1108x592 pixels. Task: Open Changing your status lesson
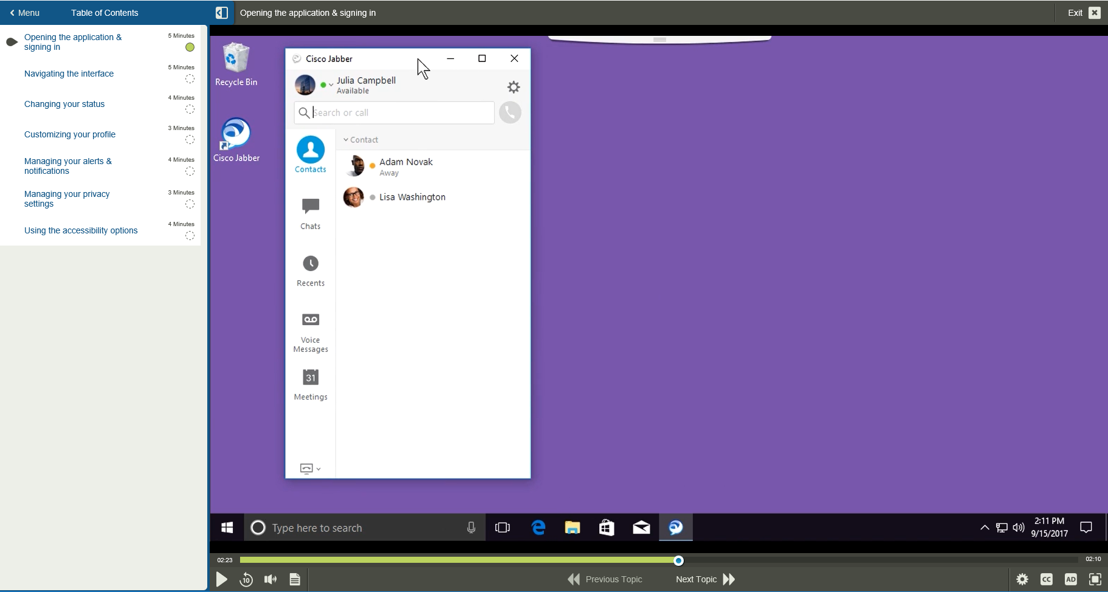point(64,104)
